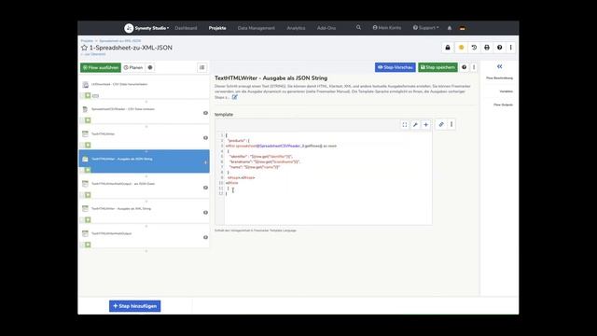This screenshot has width=597, height=336.
Task: Toggle the eye on plain TextHTMLWriter step
Action: [x=205, y=138]
